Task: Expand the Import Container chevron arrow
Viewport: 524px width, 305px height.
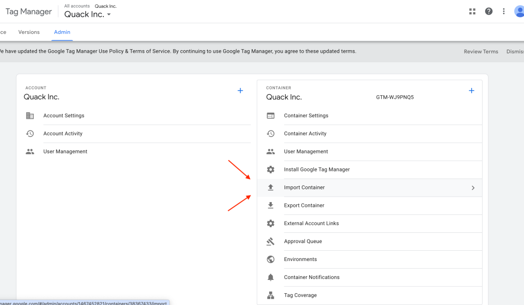Action: (x=473, y=188)
